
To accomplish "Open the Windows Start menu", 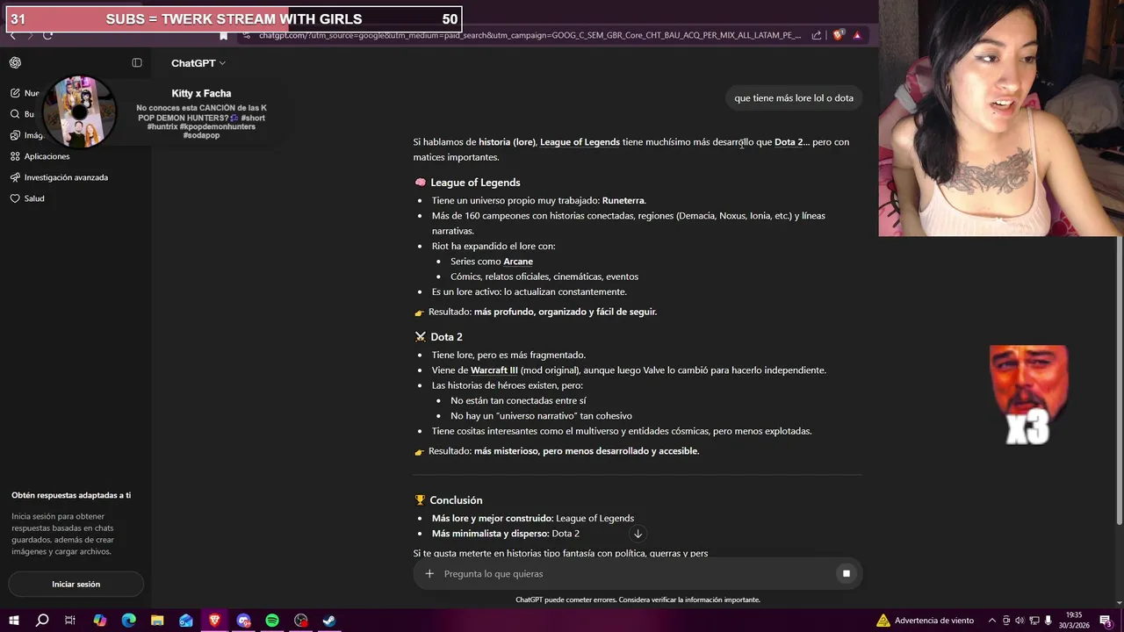I will (x=14, y=621).
